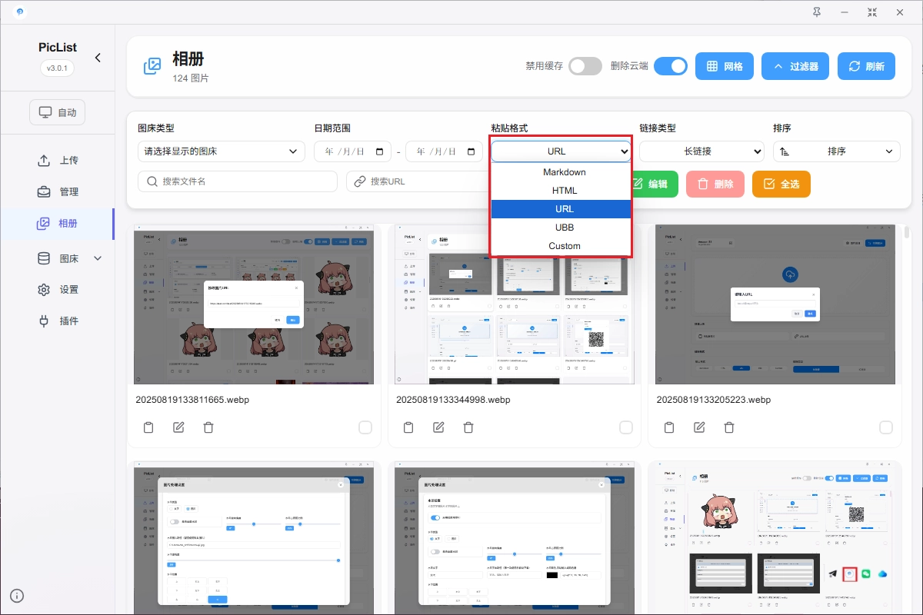Click filename text 20250819133205223.webp

[x=714, y=400]
